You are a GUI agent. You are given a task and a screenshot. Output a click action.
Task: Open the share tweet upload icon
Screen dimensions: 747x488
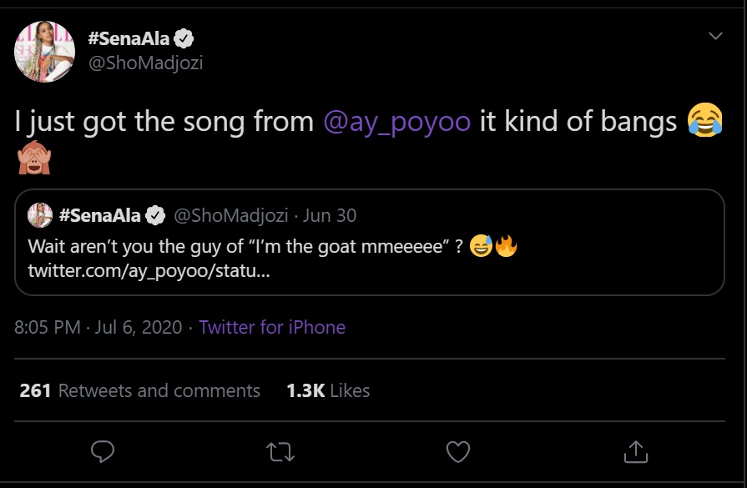coord(635,451)
